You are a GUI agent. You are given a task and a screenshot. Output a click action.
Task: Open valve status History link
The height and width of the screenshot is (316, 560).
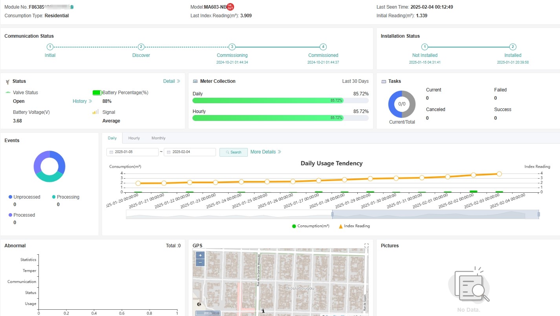coord(82,101)
